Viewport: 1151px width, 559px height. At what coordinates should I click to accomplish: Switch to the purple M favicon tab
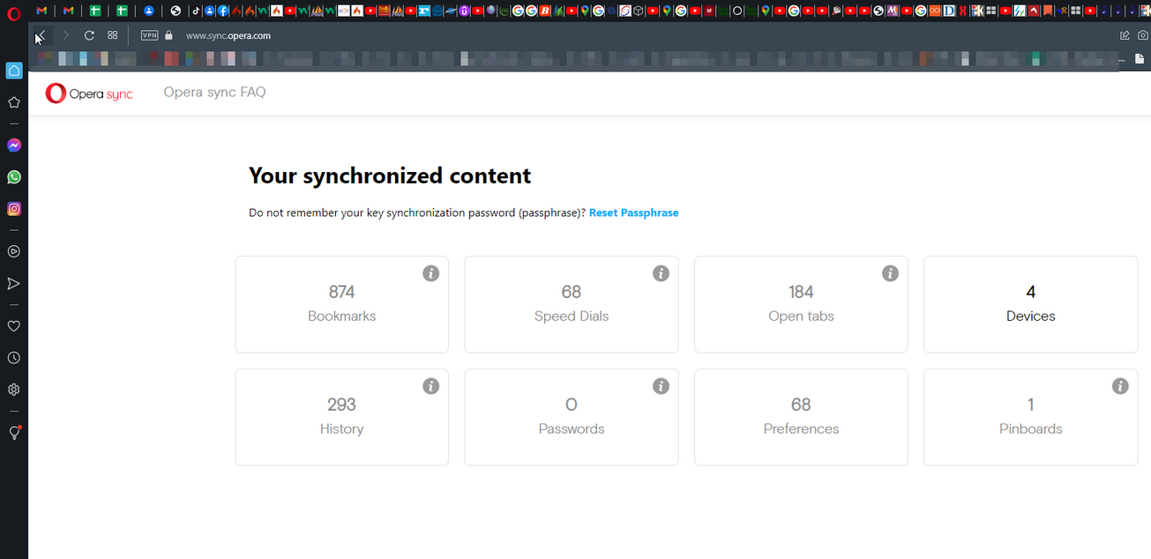click(x=893, y=11)
